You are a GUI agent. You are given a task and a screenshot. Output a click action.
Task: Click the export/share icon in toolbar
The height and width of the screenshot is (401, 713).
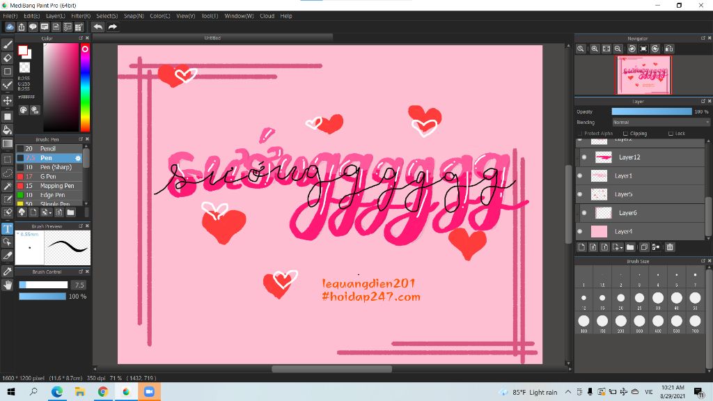[22, 27]
